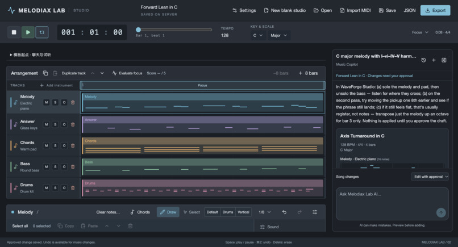Move selected notes down in editor
458x247 pixels.
[x=118, y=226]
